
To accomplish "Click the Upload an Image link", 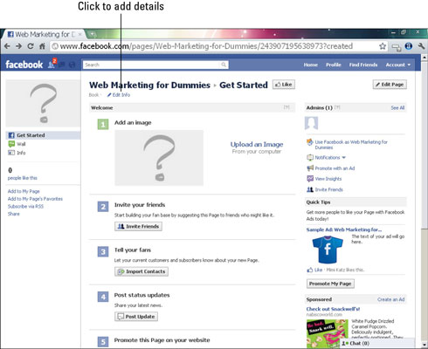I will [x=257, y=144].
